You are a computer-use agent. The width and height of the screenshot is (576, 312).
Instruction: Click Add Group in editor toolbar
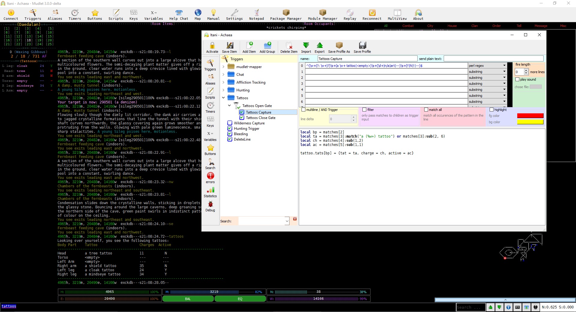[267, 47]
